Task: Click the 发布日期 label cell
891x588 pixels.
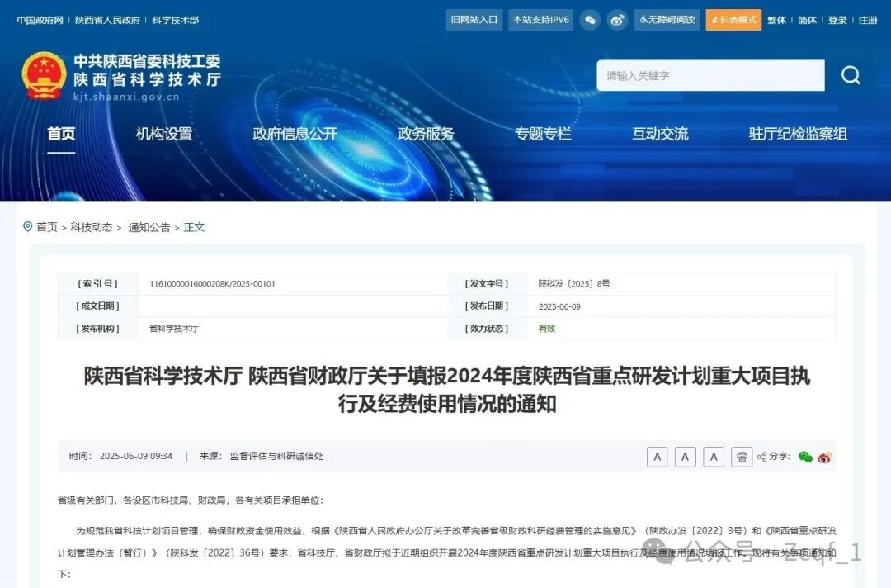Action: click(487, 306)
